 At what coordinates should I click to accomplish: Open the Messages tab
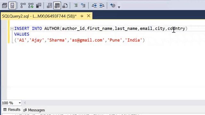click(34, 110)
